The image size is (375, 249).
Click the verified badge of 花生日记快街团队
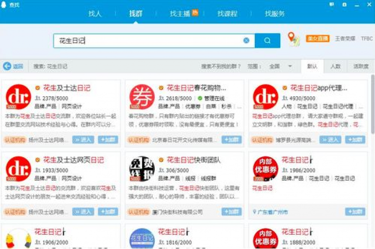point(161,160)
